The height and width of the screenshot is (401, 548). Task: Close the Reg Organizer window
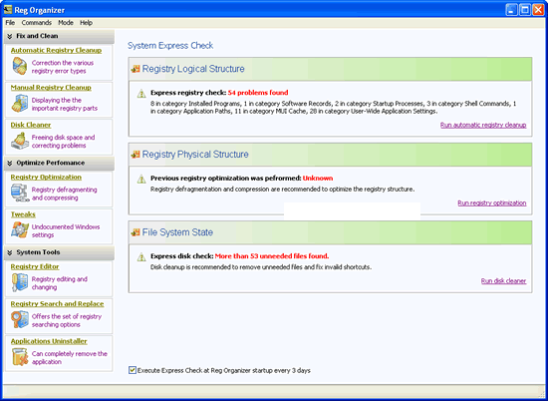tap(538, 10)
